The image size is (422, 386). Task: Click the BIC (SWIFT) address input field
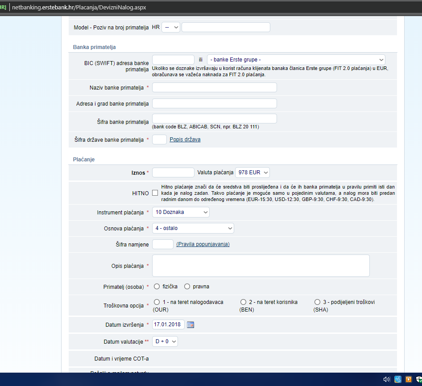coord(174,60)
